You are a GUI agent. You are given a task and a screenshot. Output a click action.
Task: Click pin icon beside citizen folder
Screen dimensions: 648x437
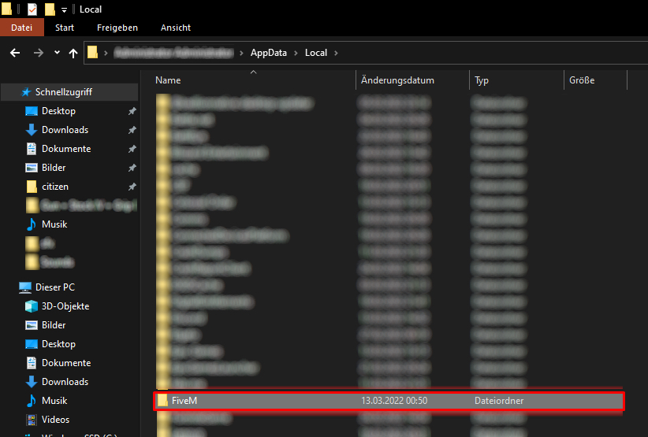click(132, 187)
